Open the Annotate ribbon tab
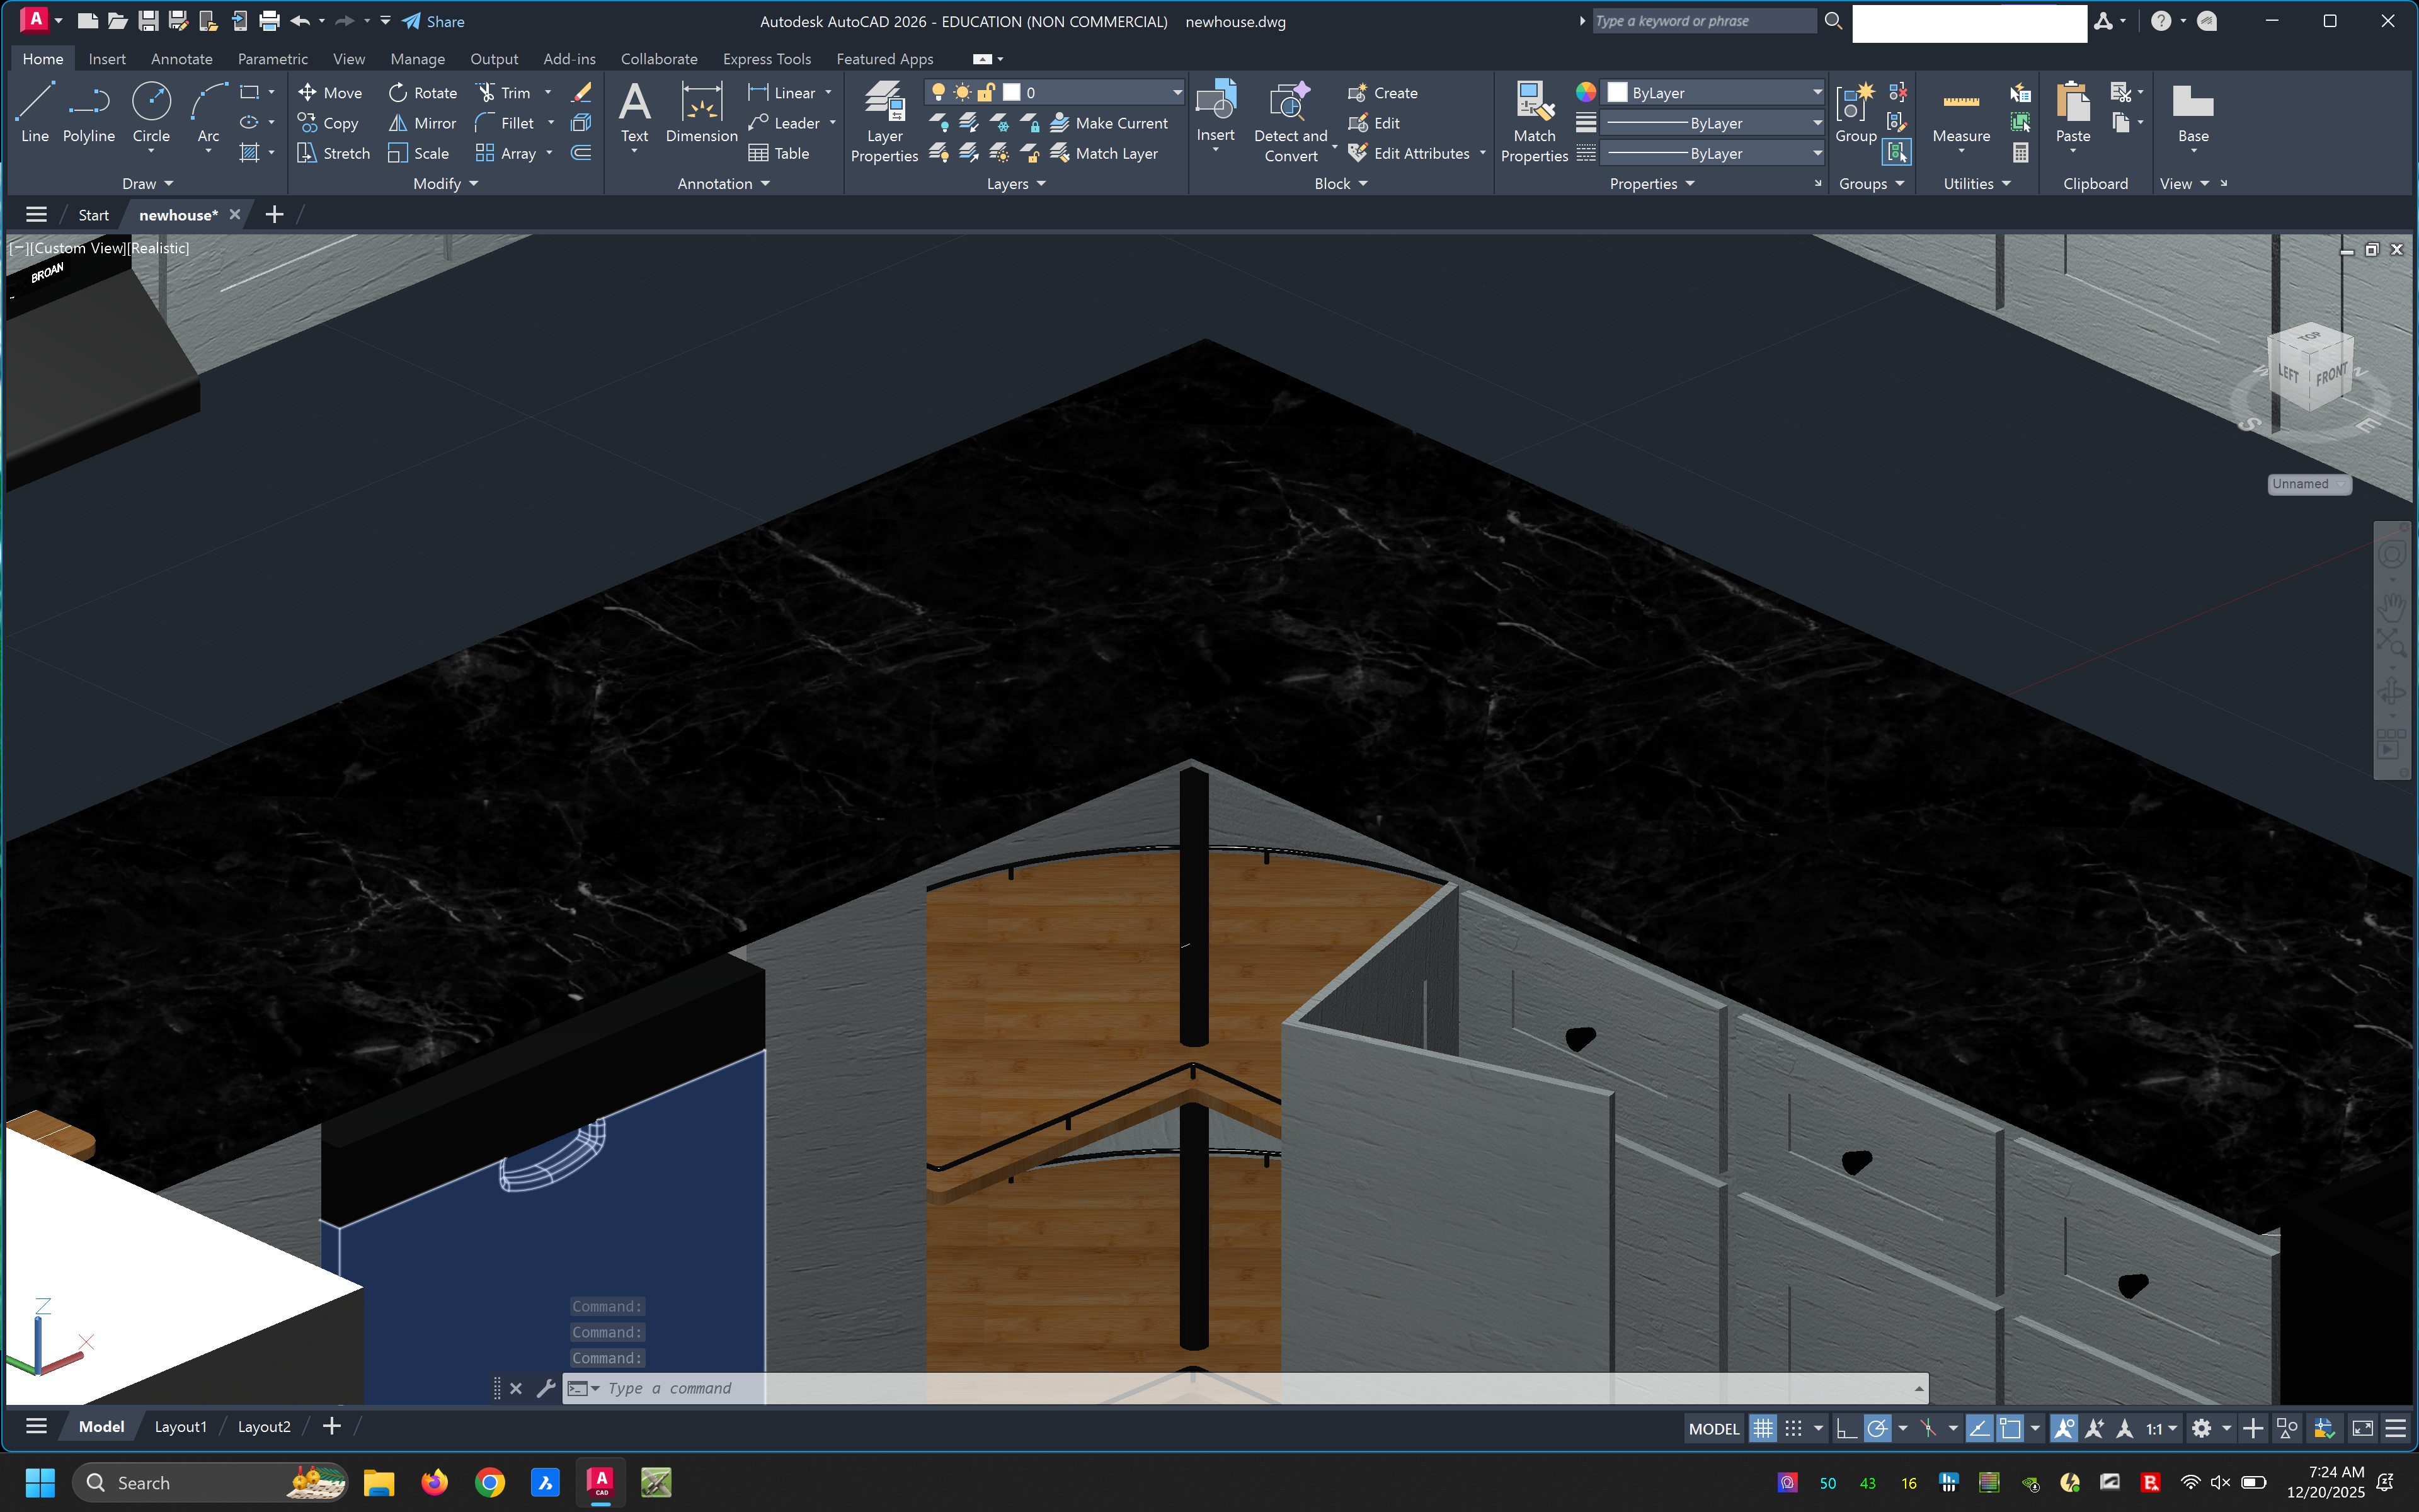This screenshot has width=2419, height=1512. point(181,59)
